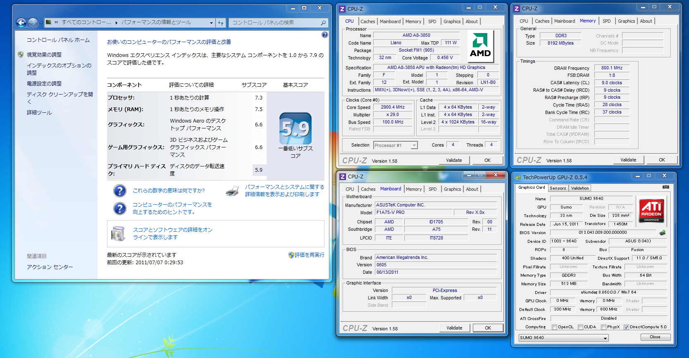Screen dimensions: 689x358
Task: Open Control Panel help with the blue question icon
Action: point(325,35)
